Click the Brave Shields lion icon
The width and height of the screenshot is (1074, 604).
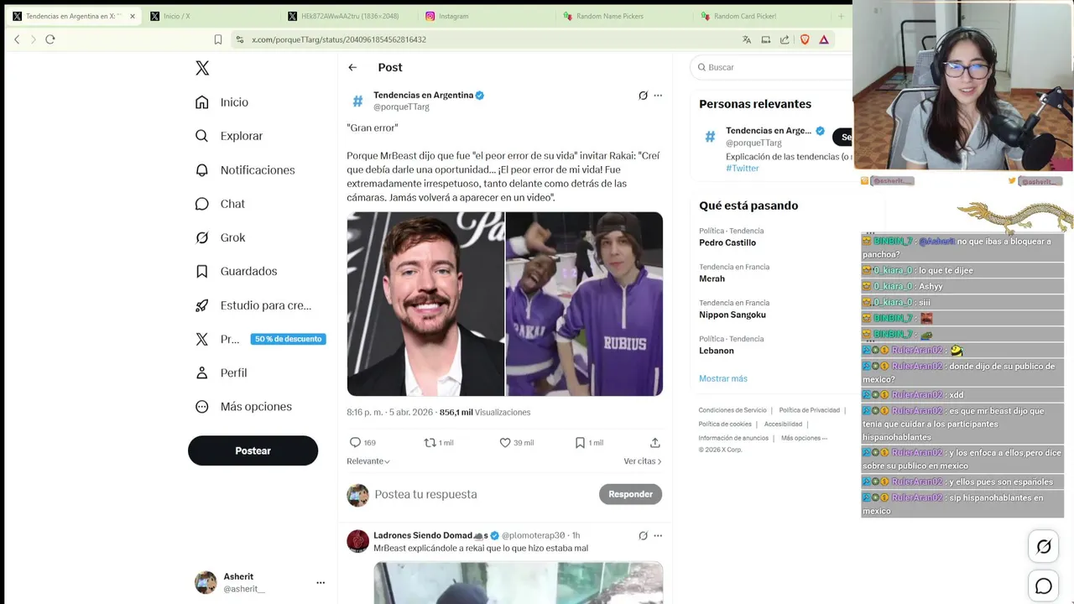click(805, 39)
